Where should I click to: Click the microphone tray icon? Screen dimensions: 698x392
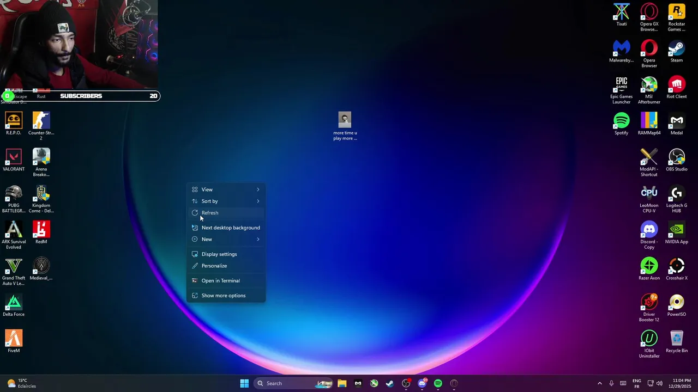(x=611, y=383)
